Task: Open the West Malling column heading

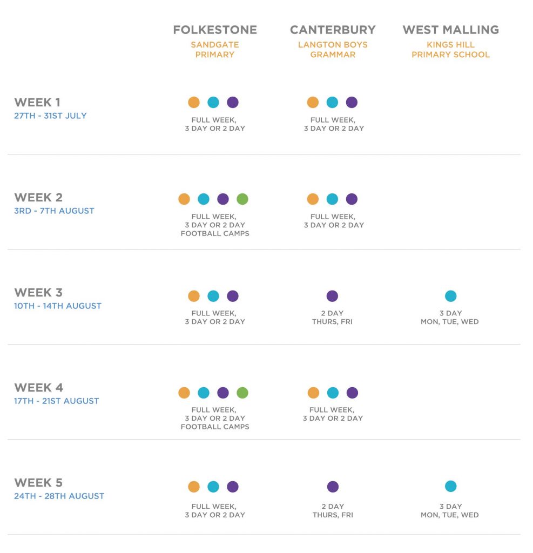Action: click(x=451, y=30)
